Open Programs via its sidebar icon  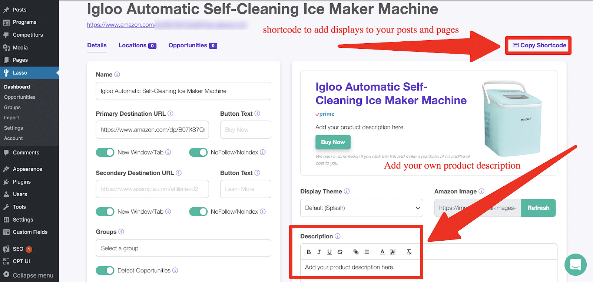tap(6, 22)
